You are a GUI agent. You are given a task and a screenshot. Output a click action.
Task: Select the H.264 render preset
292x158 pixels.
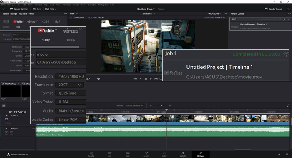coord(45,22)
